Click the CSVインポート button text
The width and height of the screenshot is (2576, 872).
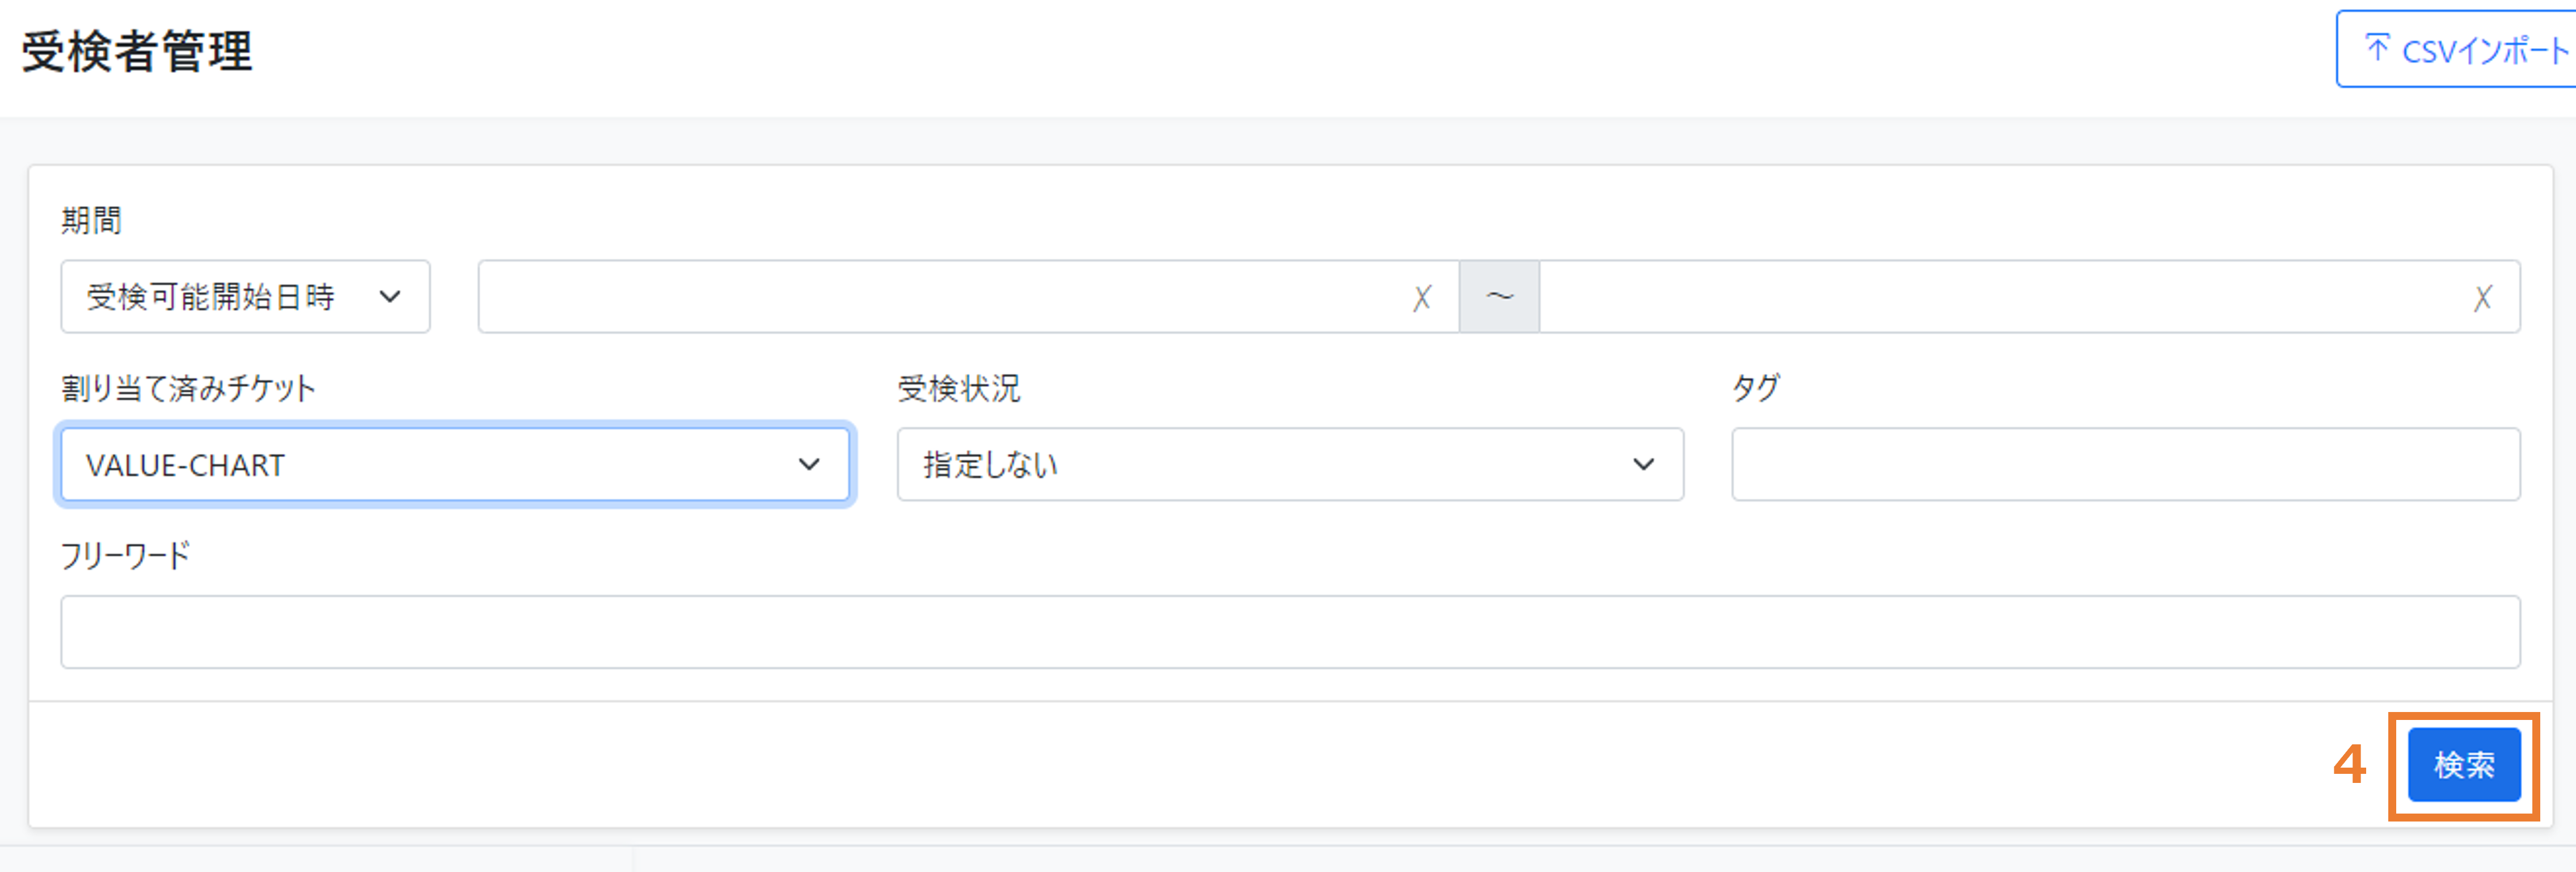(x=2485, y=50)
